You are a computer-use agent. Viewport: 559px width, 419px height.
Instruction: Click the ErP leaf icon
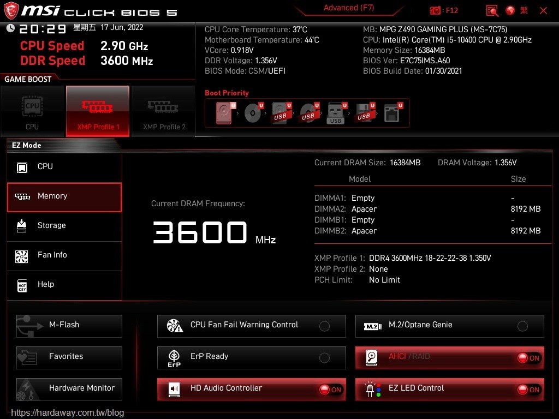click(174, 358)
